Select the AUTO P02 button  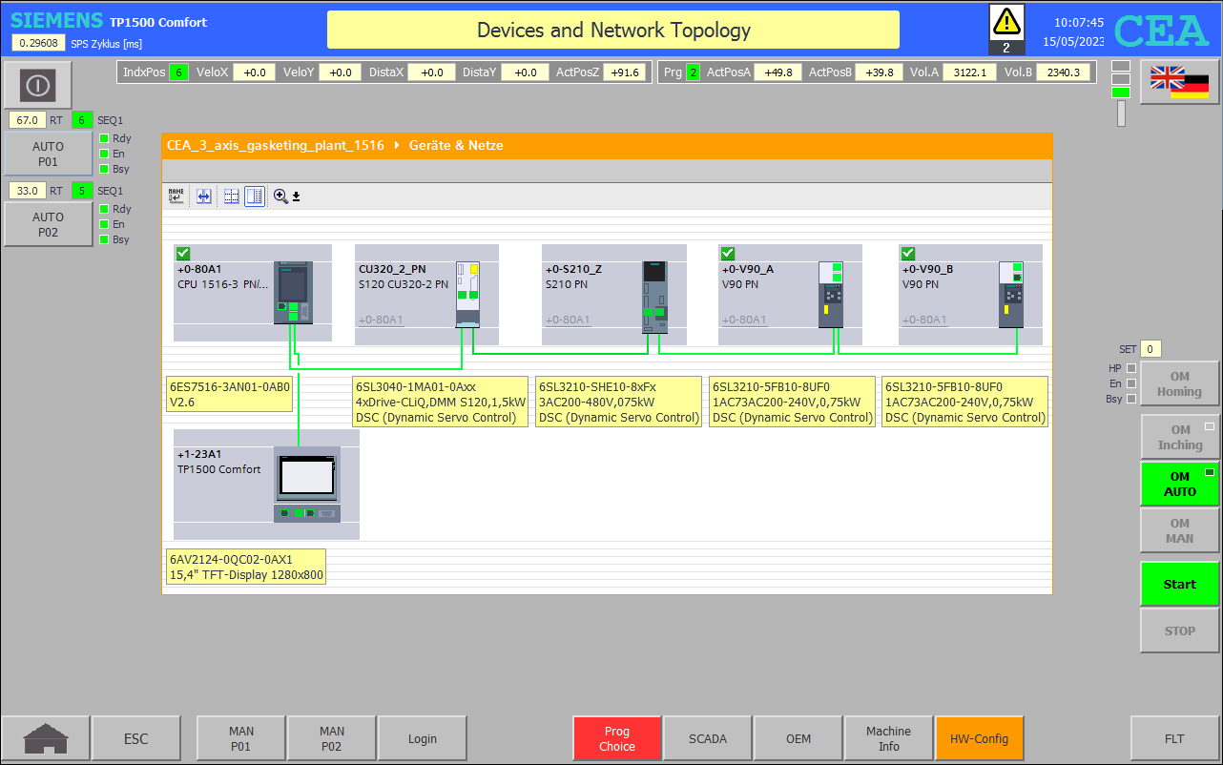tap(49, 224)
